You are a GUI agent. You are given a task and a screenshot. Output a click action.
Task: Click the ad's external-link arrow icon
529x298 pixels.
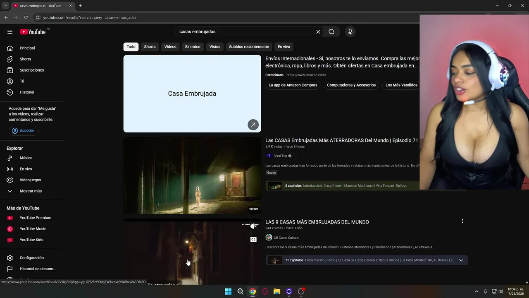tap(253, 125)
